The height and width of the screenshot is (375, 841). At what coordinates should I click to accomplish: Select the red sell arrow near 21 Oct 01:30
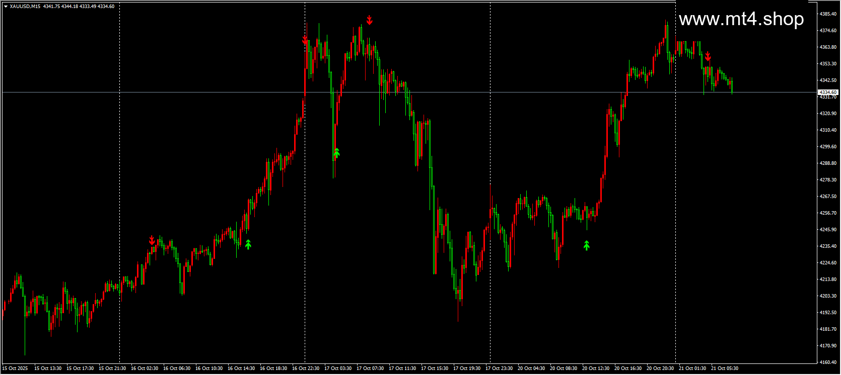pos(708,56)
